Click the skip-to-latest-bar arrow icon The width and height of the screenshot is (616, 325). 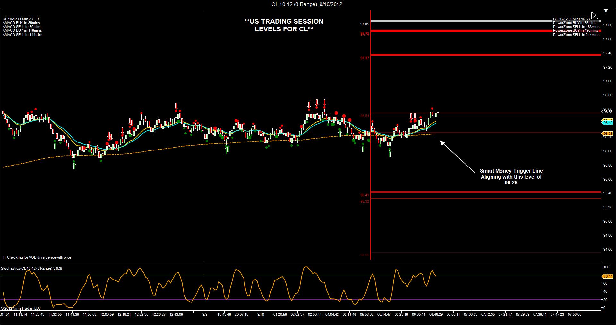click(595, 15)
